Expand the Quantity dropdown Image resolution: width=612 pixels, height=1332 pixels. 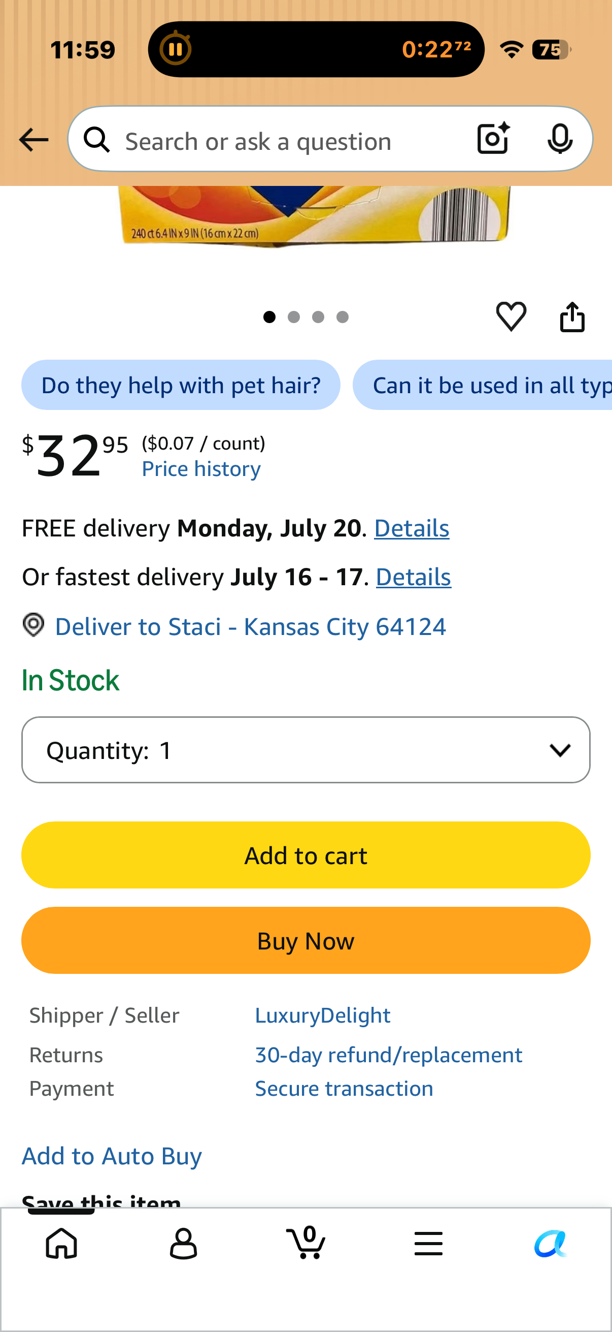pos(305,749)
